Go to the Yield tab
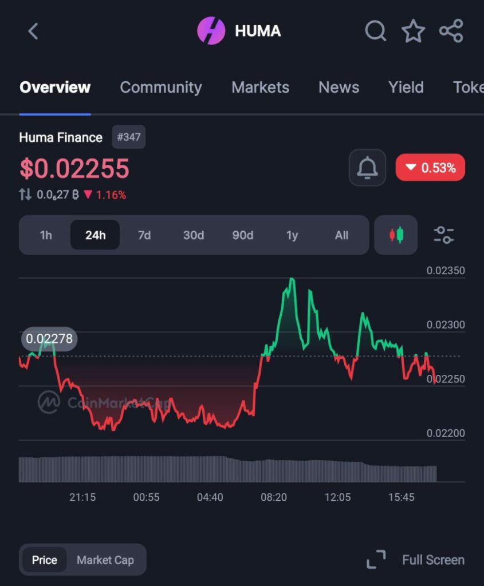484x586 pixels. 406,87
